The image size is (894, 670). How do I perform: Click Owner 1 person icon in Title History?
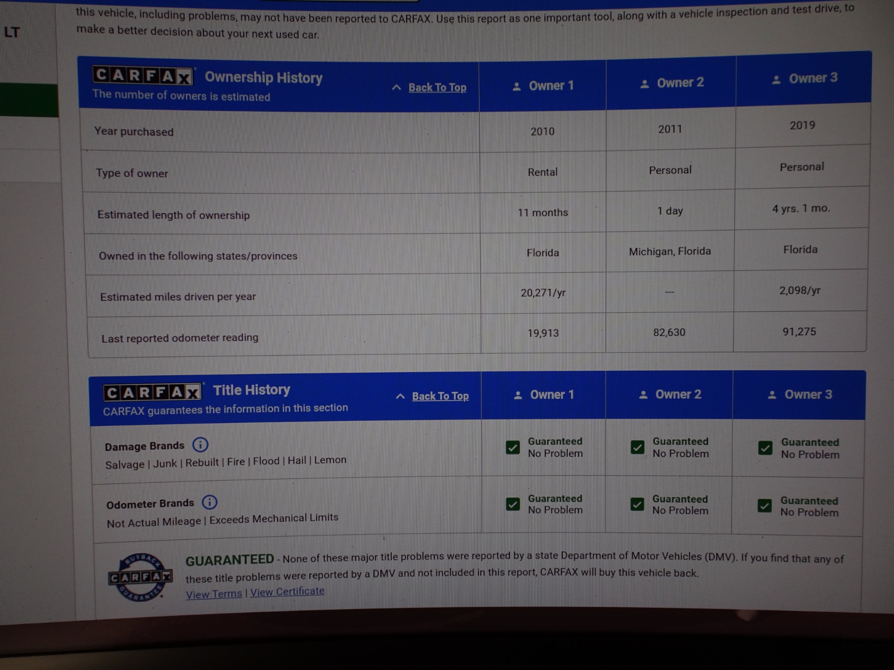tap(518, 395)
